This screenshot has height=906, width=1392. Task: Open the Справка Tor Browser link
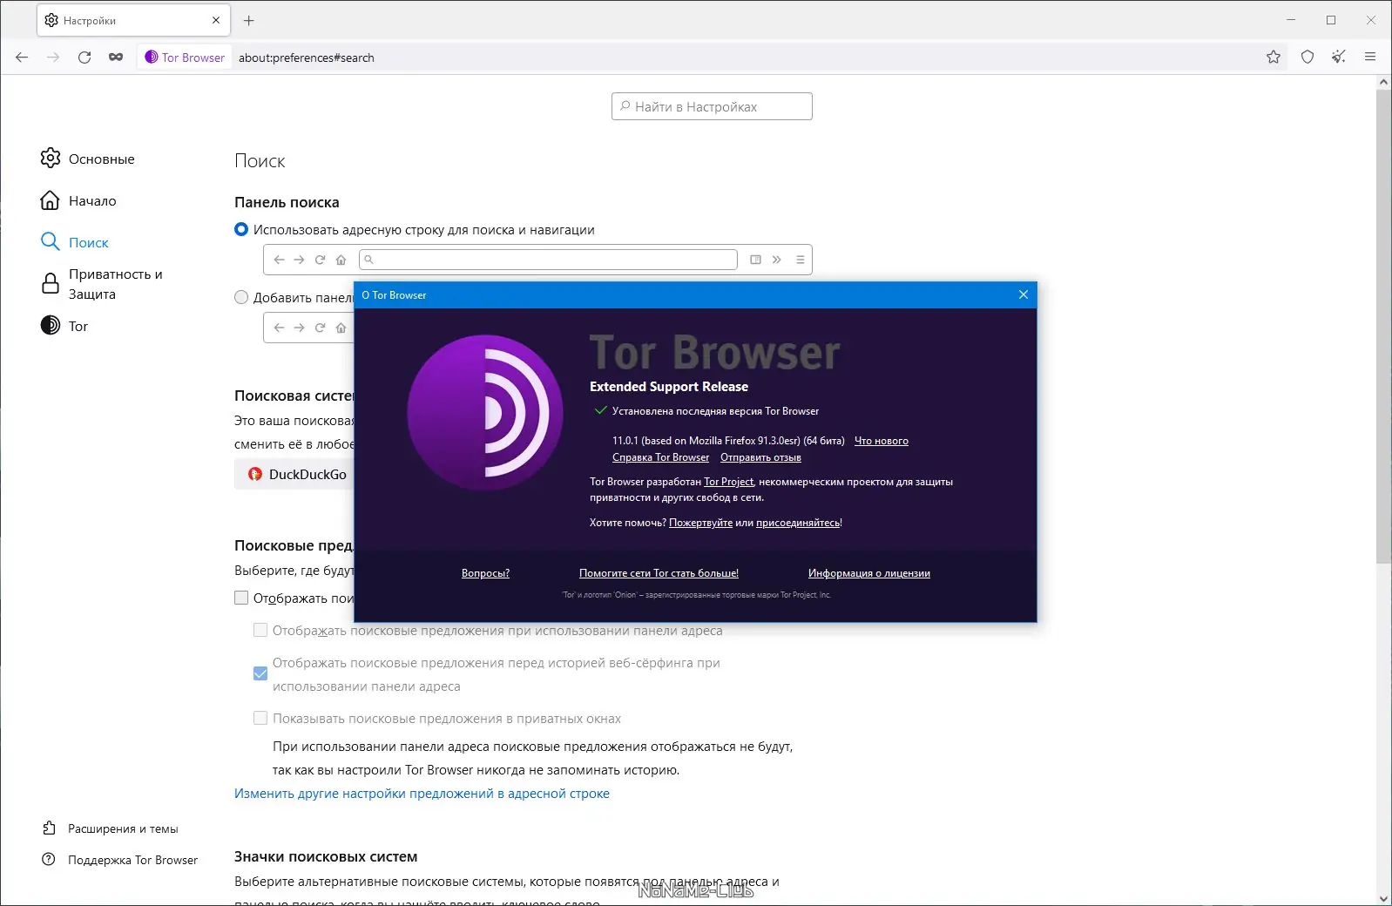pyautogui.click(x=660, y=457)
